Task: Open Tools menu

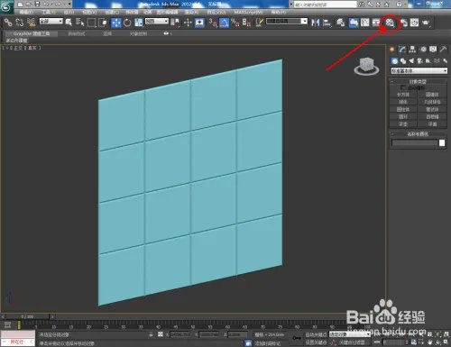Action: [x=49, y=12]
